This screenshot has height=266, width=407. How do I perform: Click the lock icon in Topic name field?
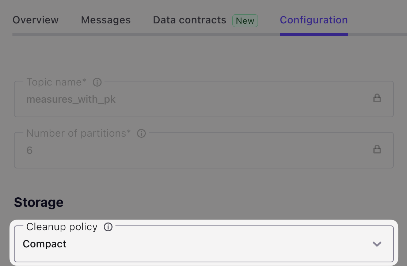pos(377,98)
